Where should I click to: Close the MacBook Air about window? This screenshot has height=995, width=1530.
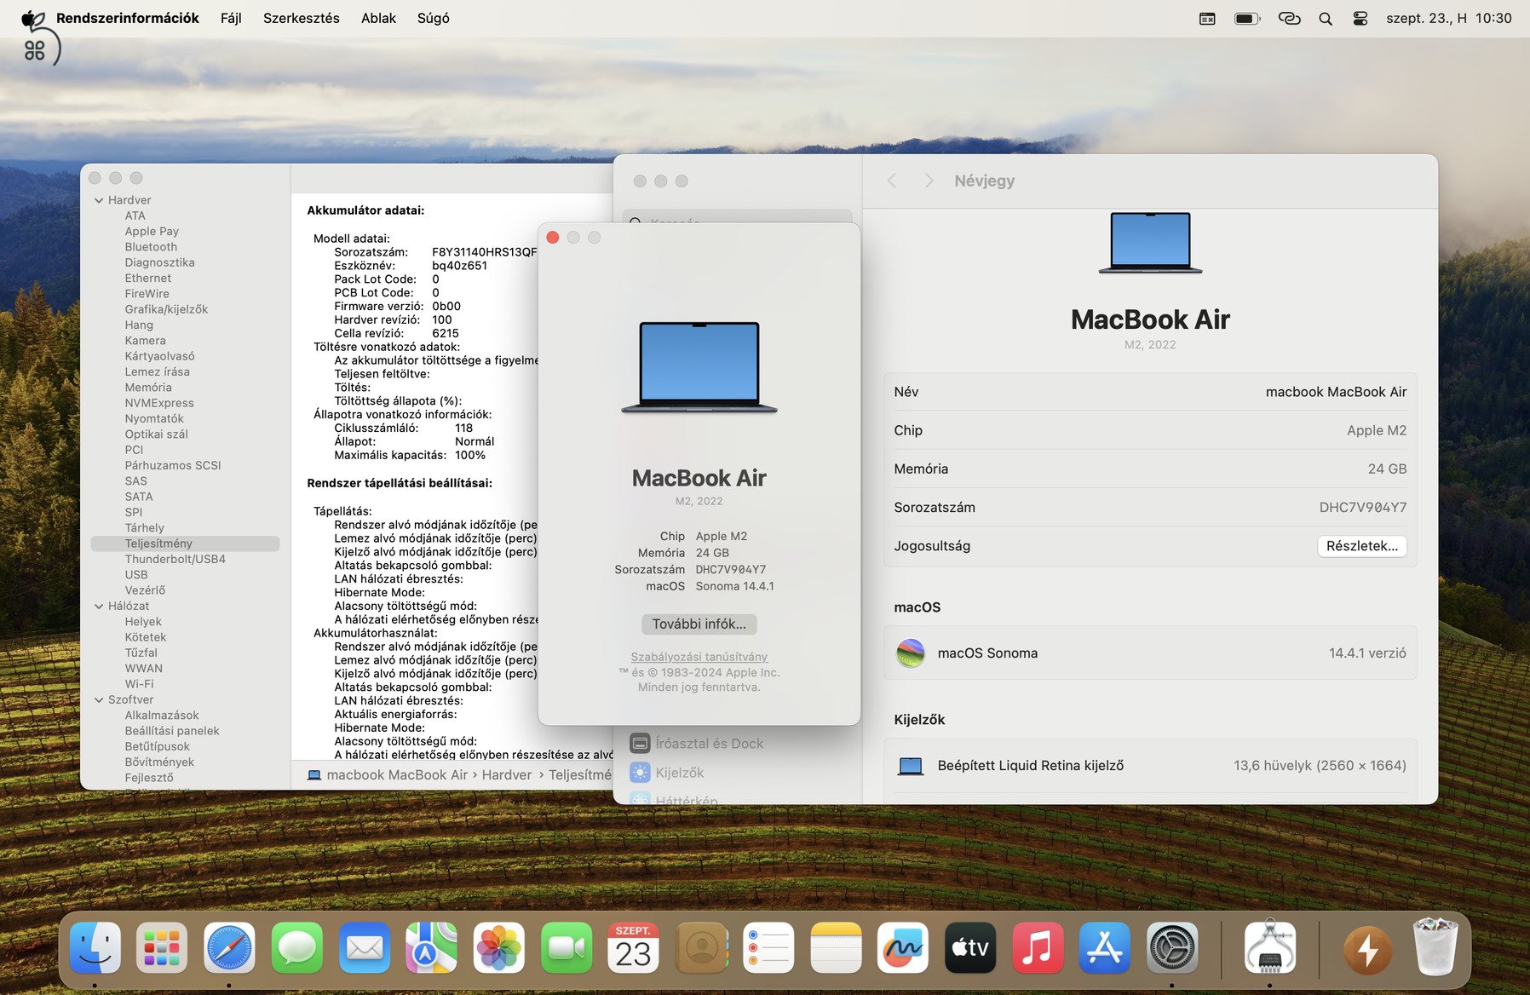pyautogui.click(x=553, y=238)
